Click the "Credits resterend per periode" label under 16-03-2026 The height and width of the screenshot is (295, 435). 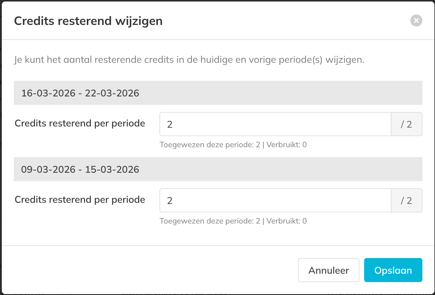tap(80, 123)
